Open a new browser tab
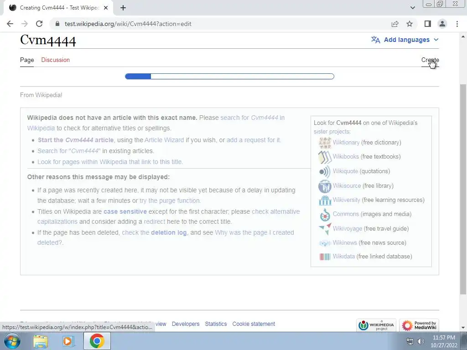Screen dimensions: 467x350 (123, 8)
